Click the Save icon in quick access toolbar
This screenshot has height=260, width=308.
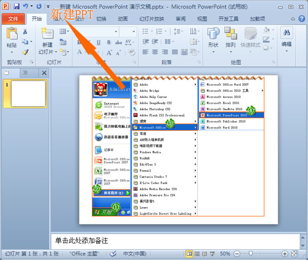(16, 7)
